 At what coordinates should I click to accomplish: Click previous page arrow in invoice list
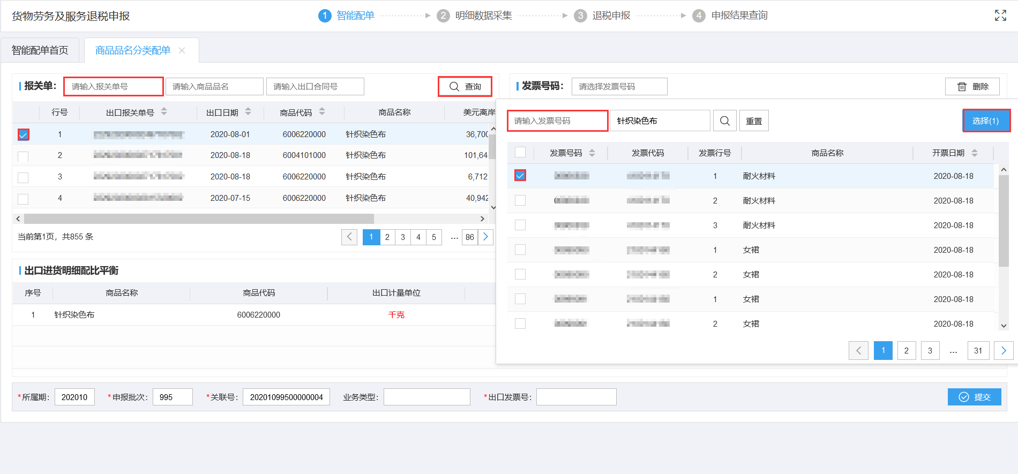pos(858,351)
